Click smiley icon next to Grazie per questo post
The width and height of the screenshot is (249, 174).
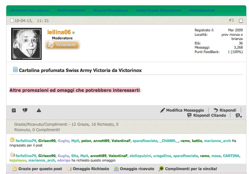[15, 169]
